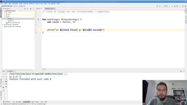Click the Stop button in the top toolbar
Screen dimensions: 187x105
coord(180,6)
